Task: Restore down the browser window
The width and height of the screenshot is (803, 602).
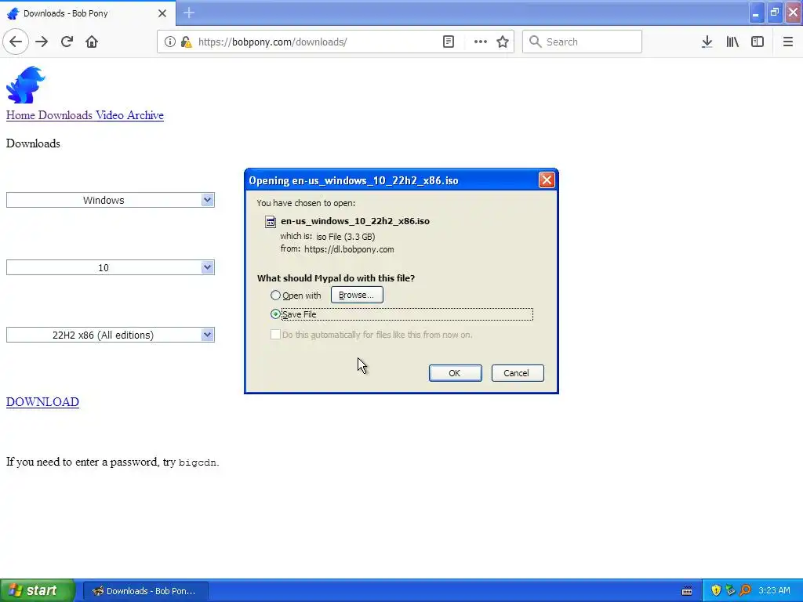Action: pos(774,13)
